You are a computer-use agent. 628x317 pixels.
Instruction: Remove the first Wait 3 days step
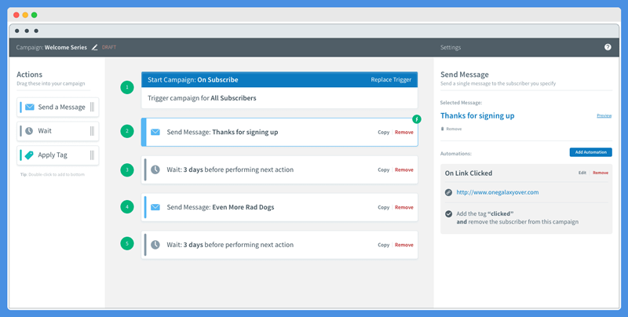point(403,169)
